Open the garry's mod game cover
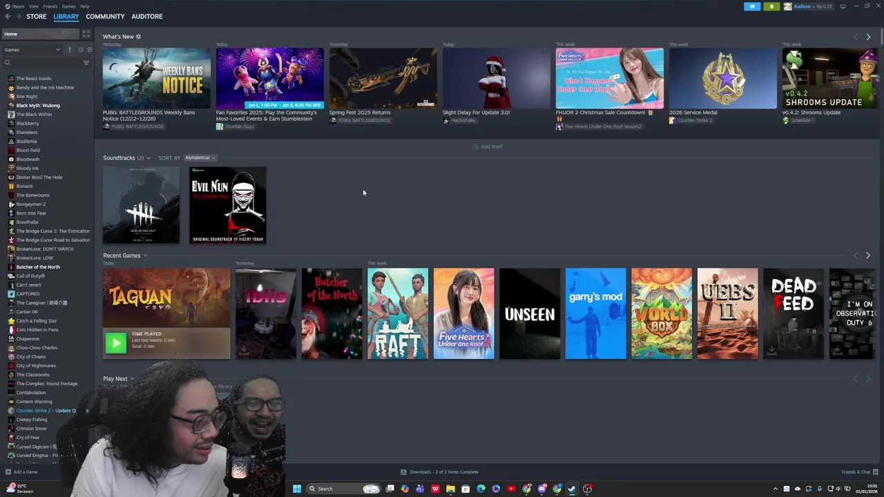The width and height of the screenshot is (884, 497). pyautogui.click(x=595, y=313)
